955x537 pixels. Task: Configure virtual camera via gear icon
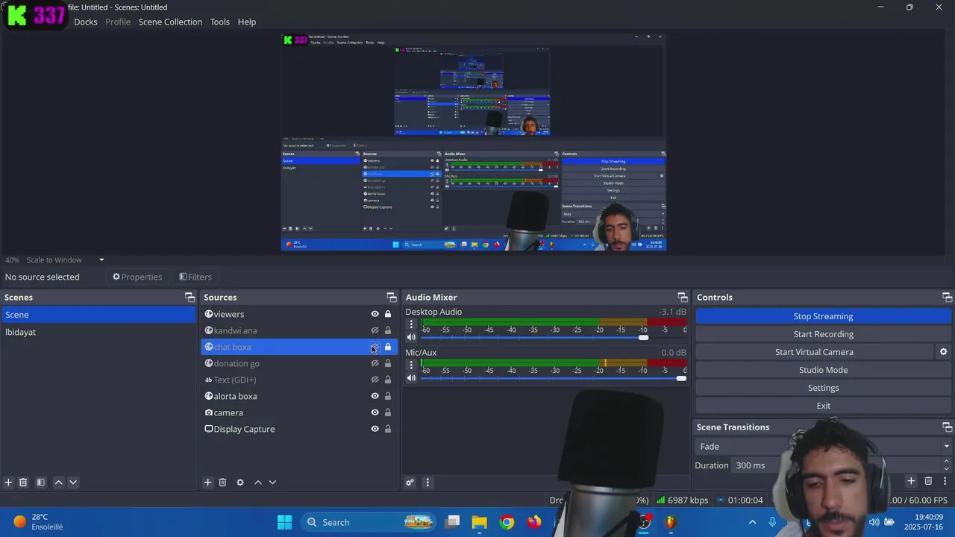[x=943, y=352]
